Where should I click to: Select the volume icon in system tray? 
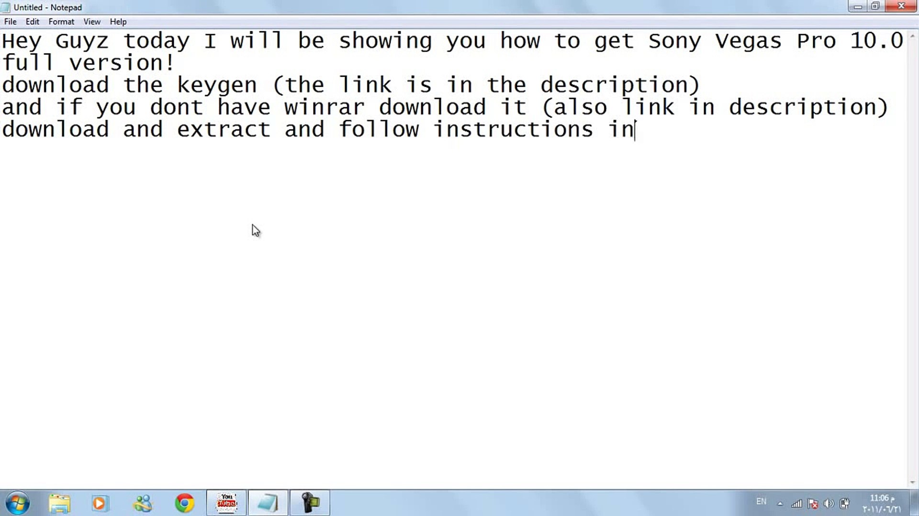pos(829,503)
